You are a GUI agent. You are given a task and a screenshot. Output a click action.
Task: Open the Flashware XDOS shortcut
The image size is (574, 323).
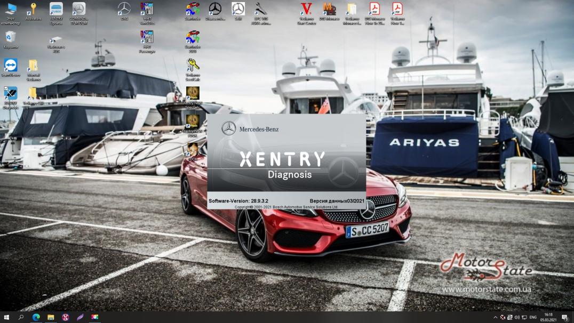pyautogui.click(x=56, y=41)
